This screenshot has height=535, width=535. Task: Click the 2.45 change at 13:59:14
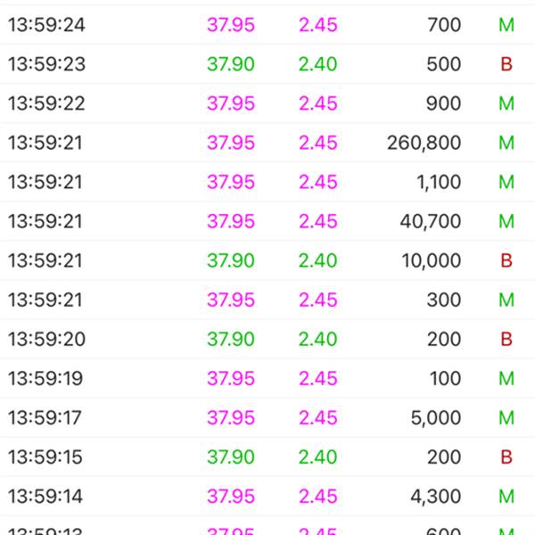(318, 496)
